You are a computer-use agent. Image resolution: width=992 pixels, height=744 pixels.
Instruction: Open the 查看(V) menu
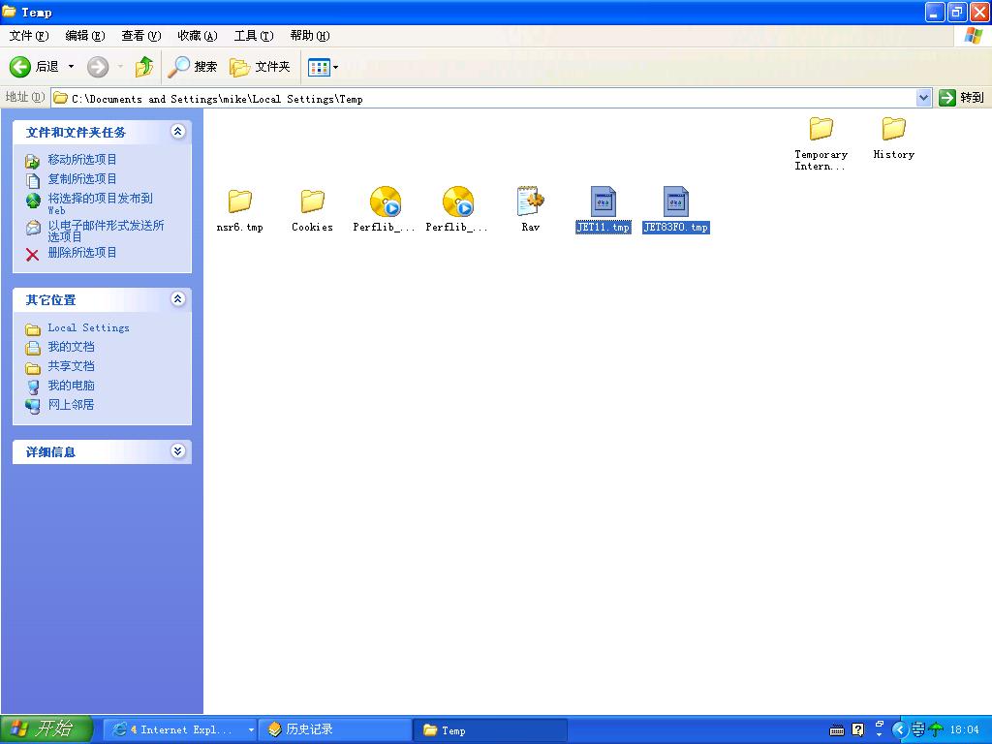point(140,36)
